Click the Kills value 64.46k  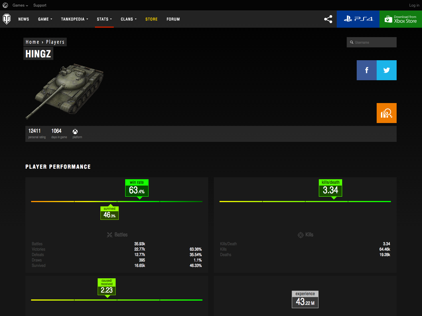coord(385,249)
